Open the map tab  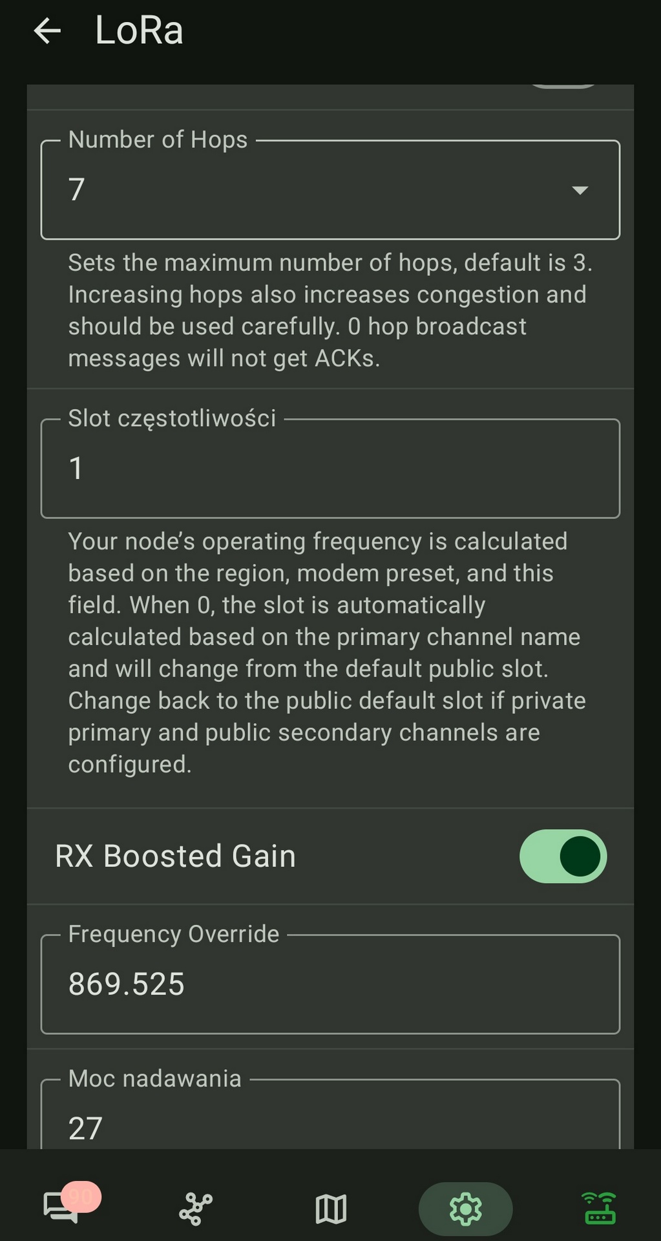[x=331, y=1209]
